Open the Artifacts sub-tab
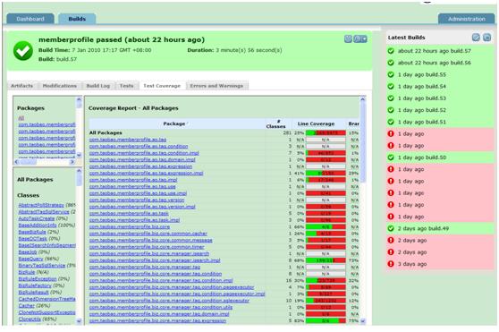The image size is (499, 332). pos(22,86)
